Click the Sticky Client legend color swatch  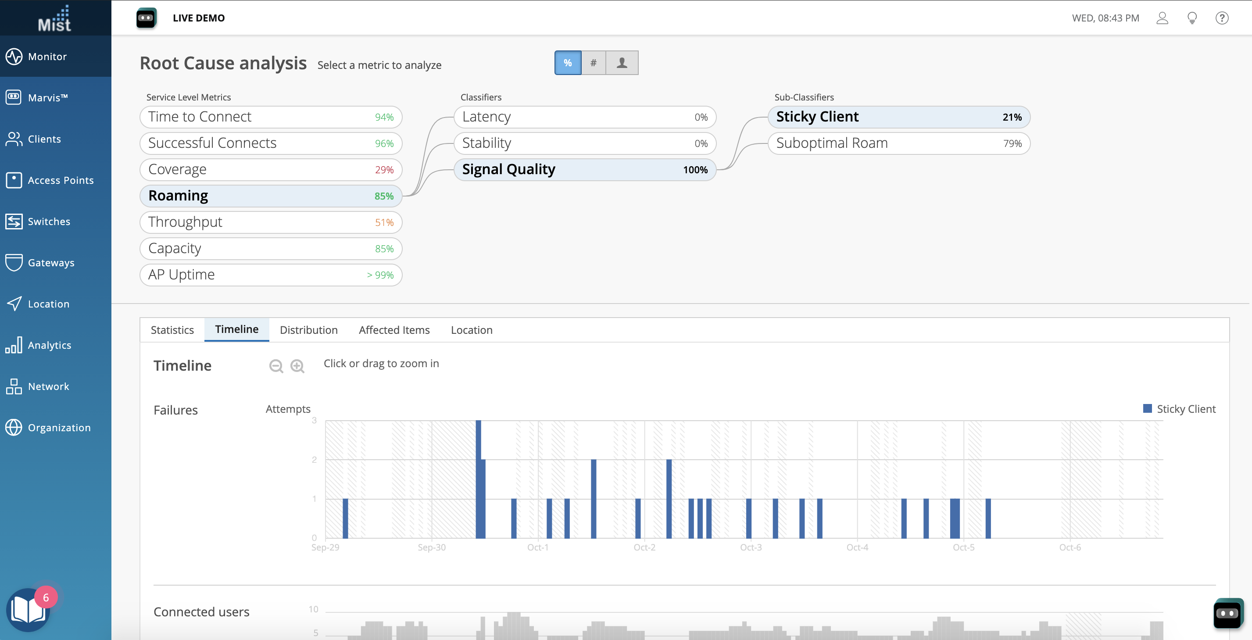pos(1148,409)
